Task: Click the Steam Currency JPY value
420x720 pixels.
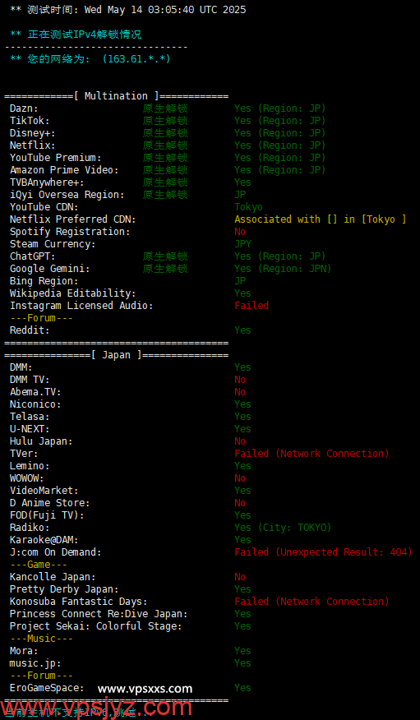Action: [x=242, y=244]
